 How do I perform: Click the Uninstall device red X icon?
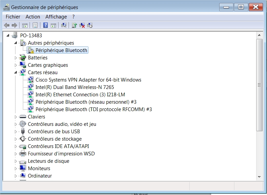coord(82,26)
